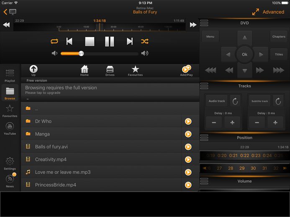Collapse the Tracks panel using its handle
Viewport: 290px width, 217px height.
pos(204,86)
